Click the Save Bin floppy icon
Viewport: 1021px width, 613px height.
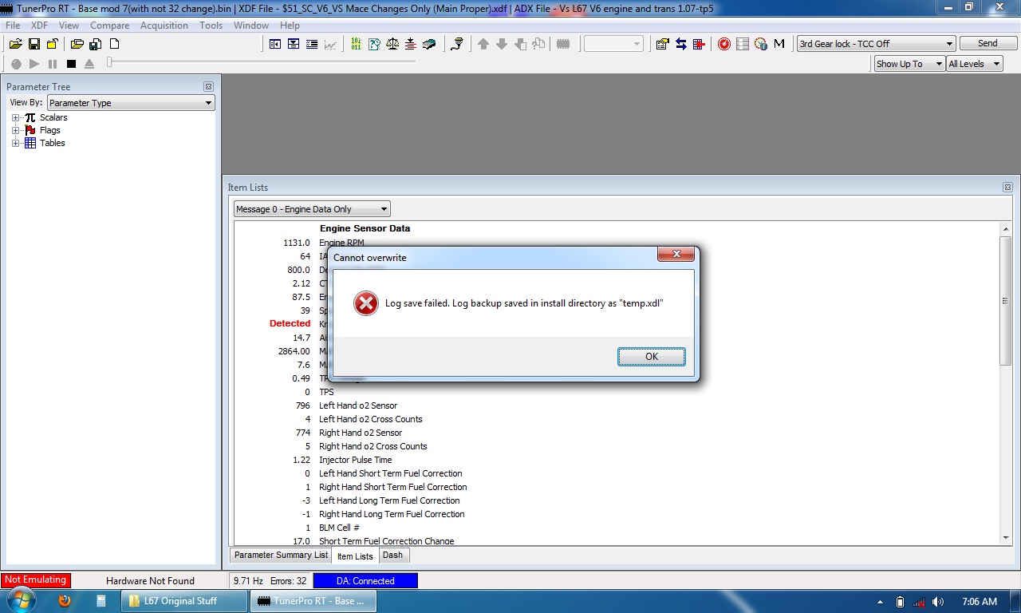34,44
